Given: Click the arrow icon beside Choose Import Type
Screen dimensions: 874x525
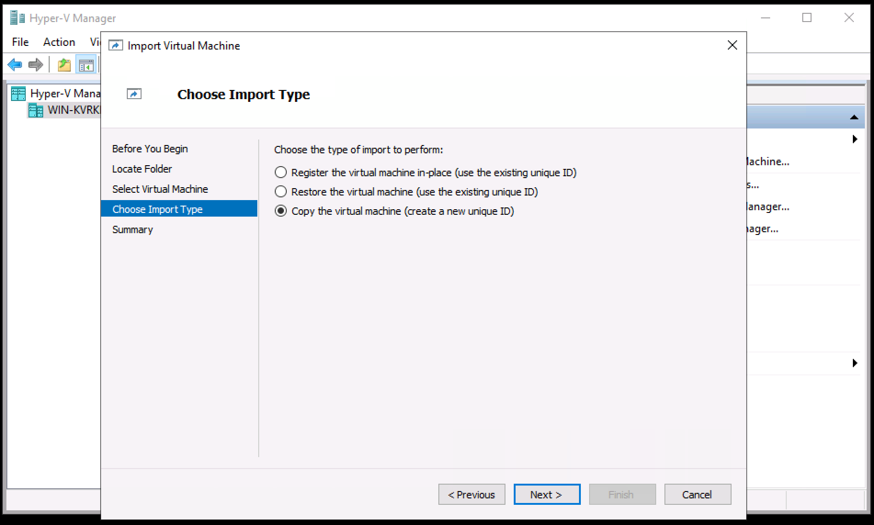Looking at the screenshot, I should 134,94.
